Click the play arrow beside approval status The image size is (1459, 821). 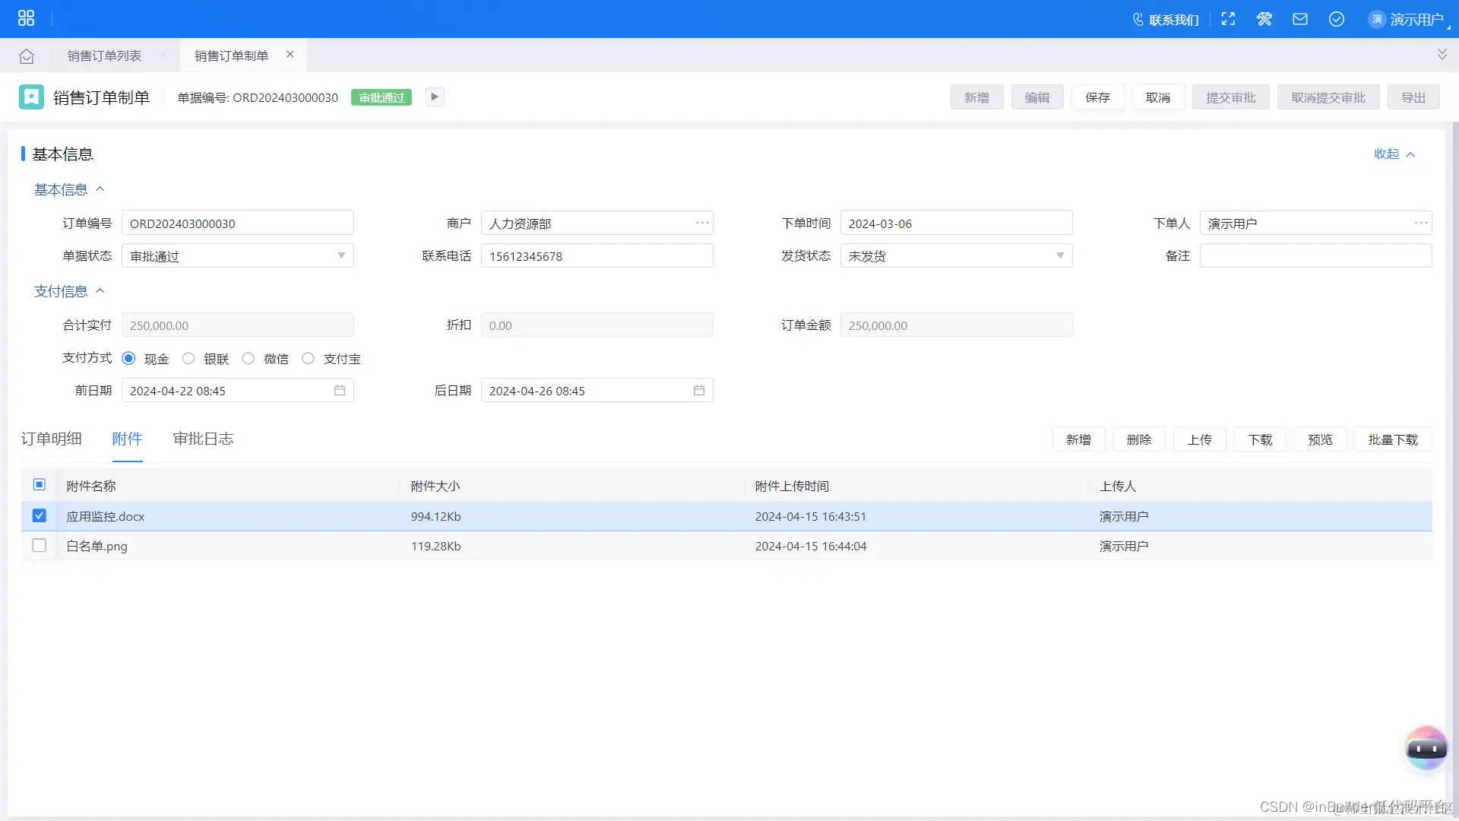click(435, 97)
